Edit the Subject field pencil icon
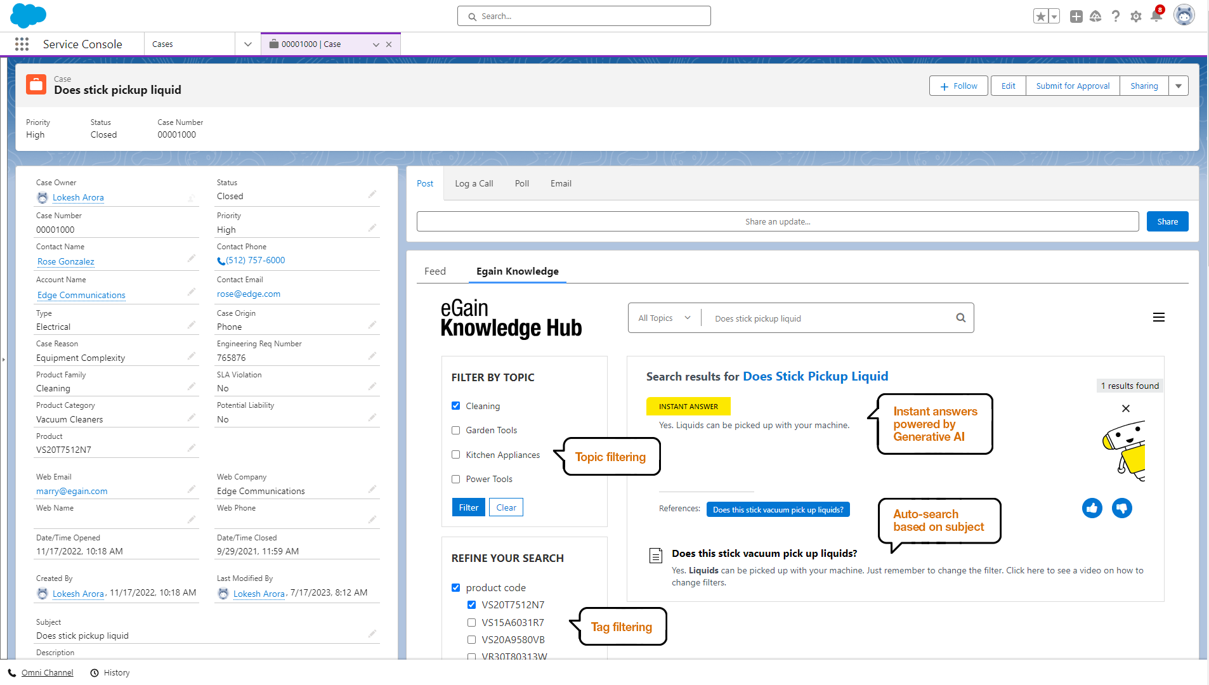The height and width of the screenshot is (685, 1209). pyautogui.click(x=372, y=634)
